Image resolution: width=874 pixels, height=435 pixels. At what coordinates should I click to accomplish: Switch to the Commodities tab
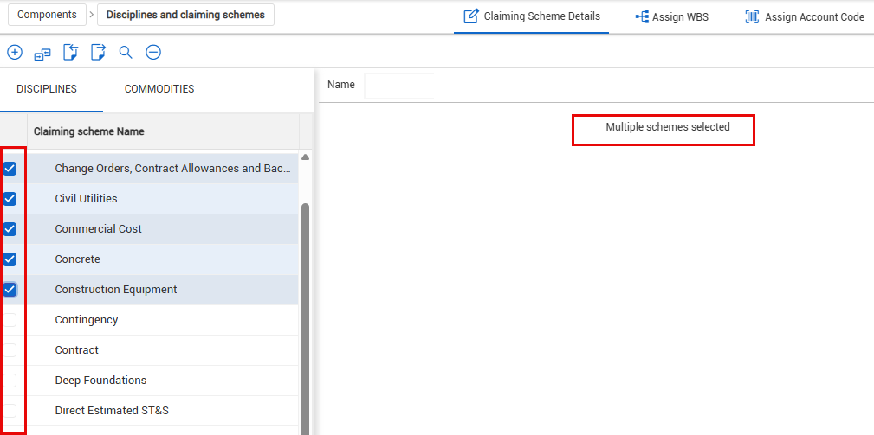click(159, 89)
